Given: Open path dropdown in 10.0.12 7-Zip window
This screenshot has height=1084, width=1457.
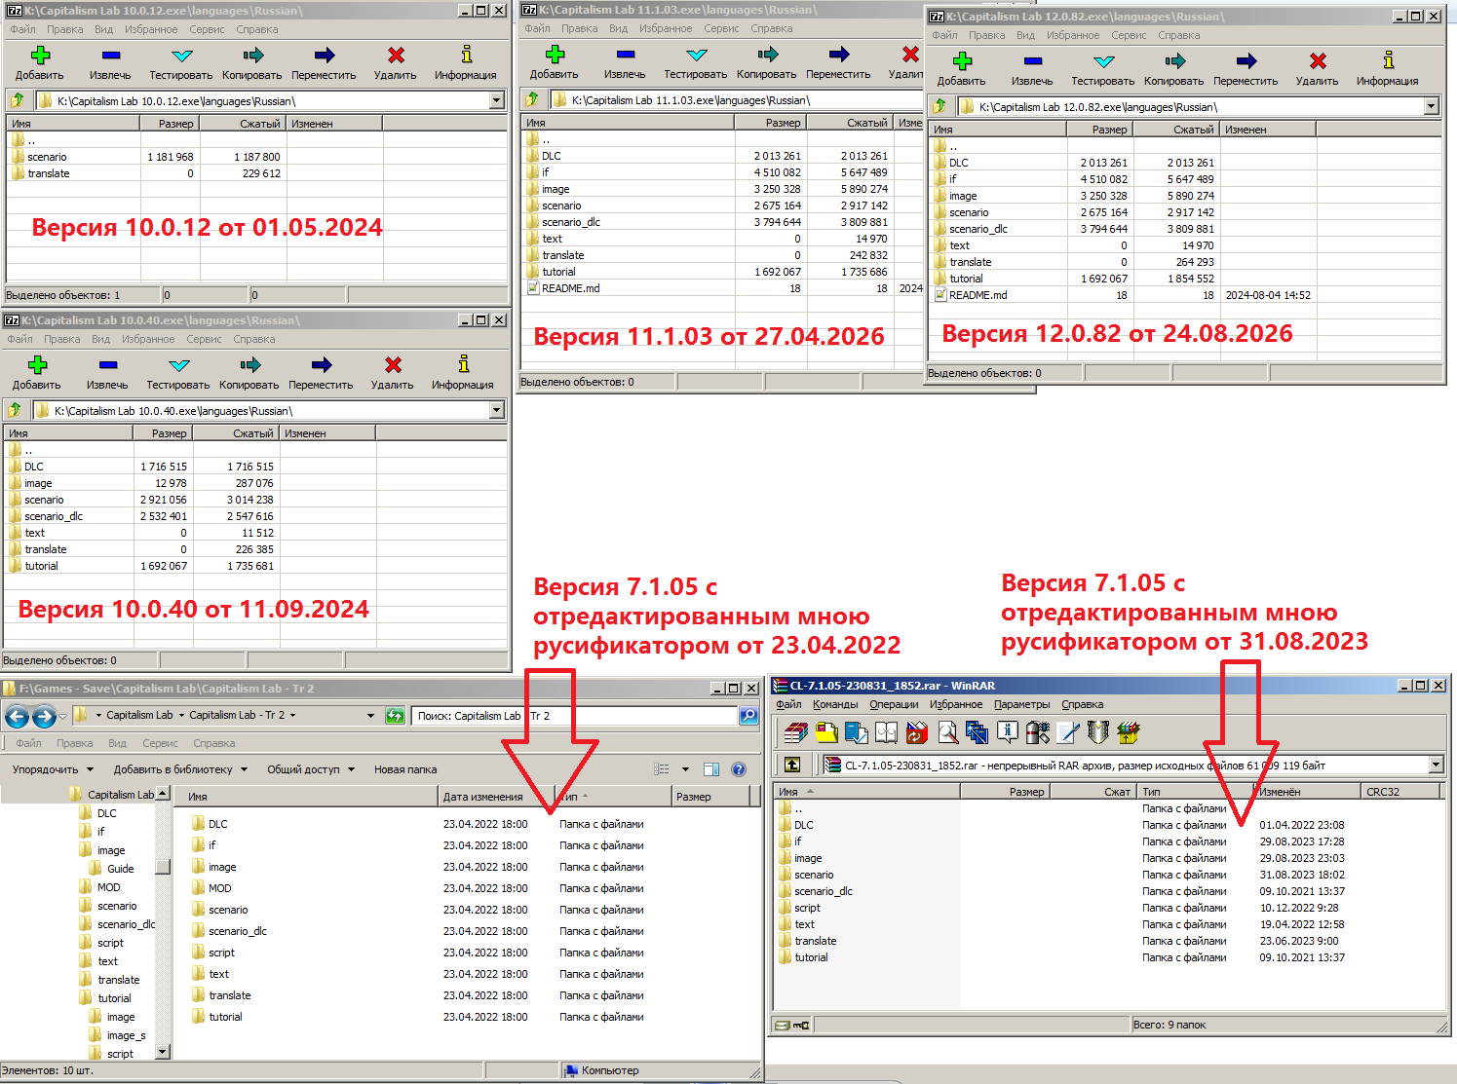Looking at the screenshot, I should click(x=496, y=100).
